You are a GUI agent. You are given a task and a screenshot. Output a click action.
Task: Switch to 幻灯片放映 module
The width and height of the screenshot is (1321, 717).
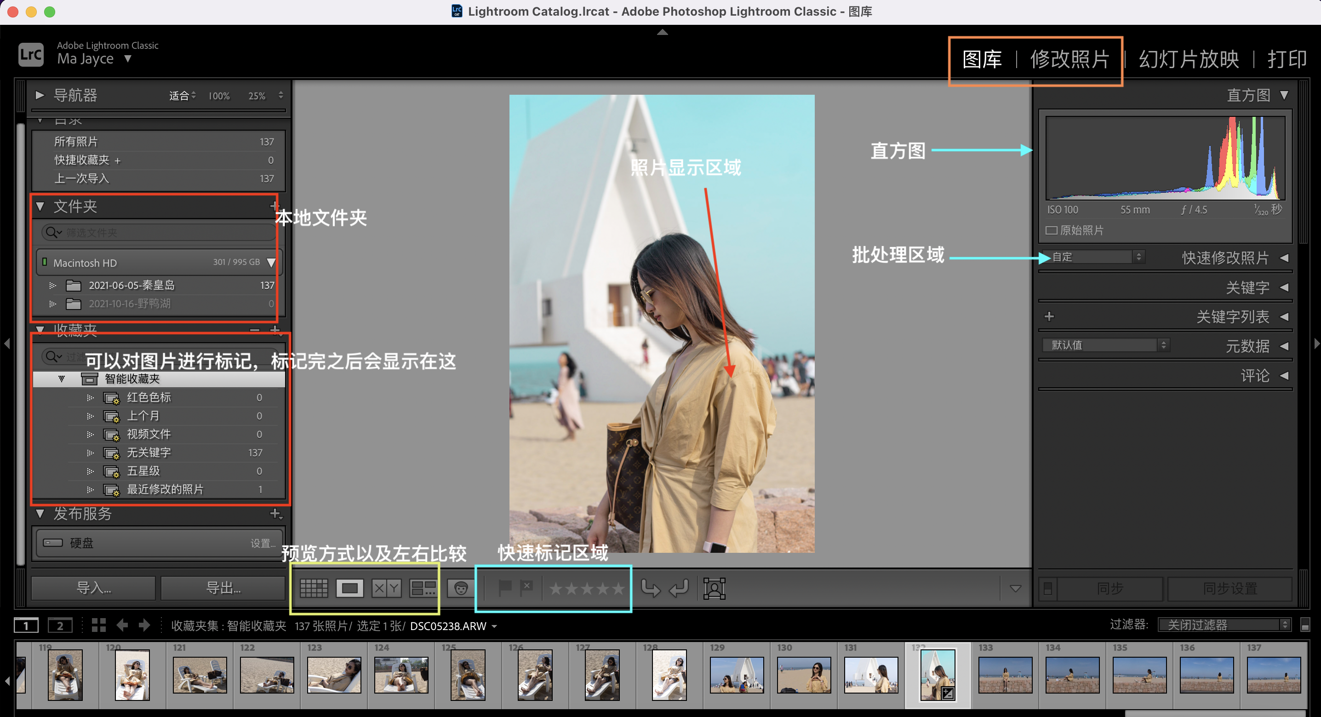pos(1189,59)
